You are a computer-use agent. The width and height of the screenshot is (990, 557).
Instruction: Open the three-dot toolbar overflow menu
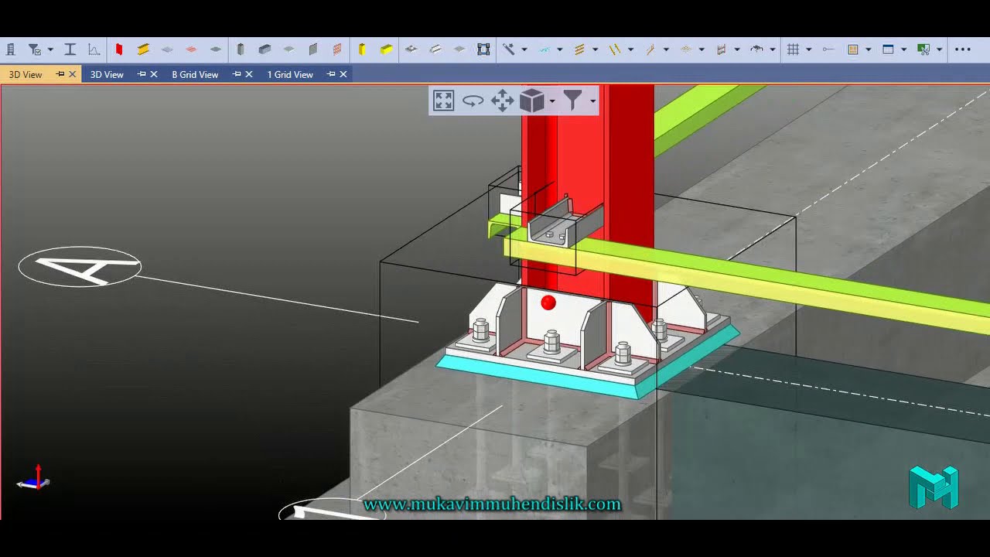[963, 50]
